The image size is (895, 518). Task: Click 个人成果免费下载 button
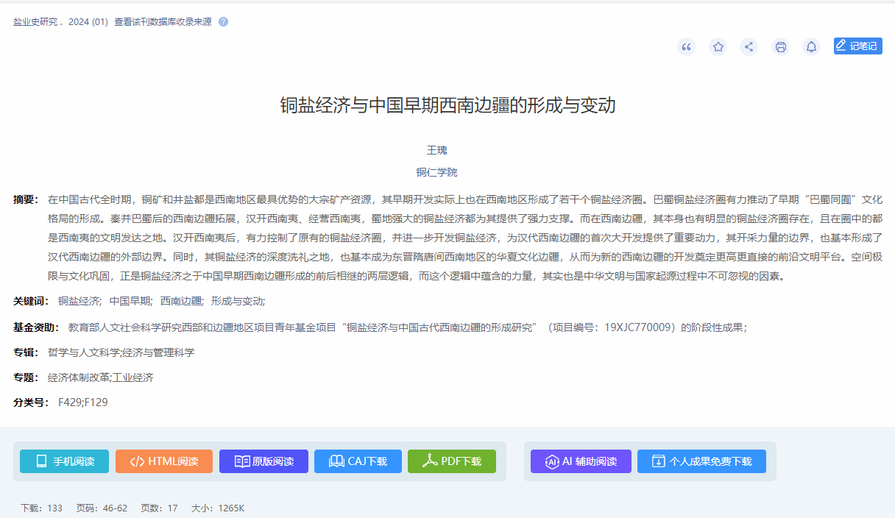[701, 461]
